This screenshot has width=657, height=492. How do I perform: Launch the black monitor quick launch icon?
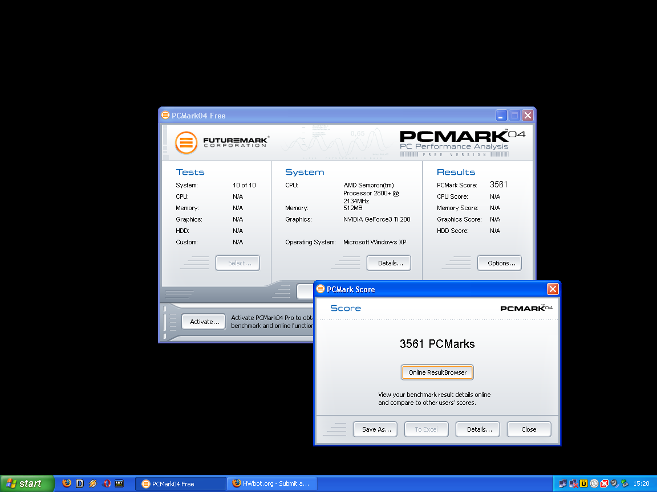click(119, 483)
